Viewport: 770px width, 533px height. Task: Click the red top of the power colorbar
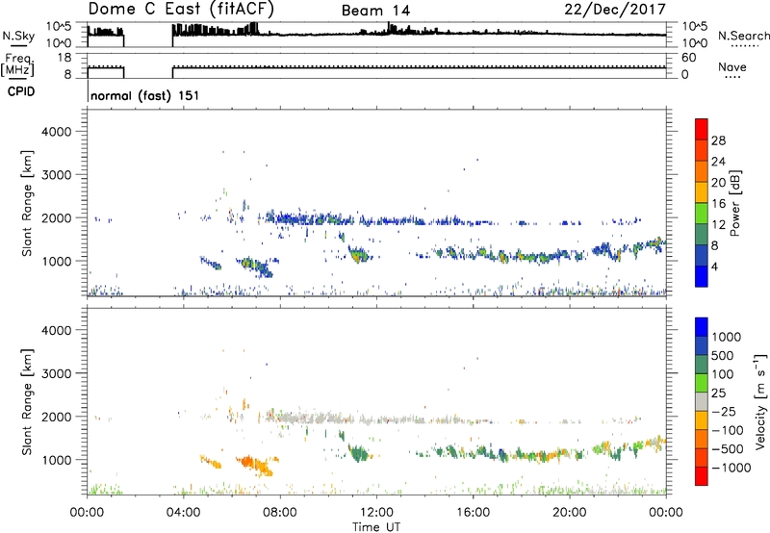pos(702,130)
